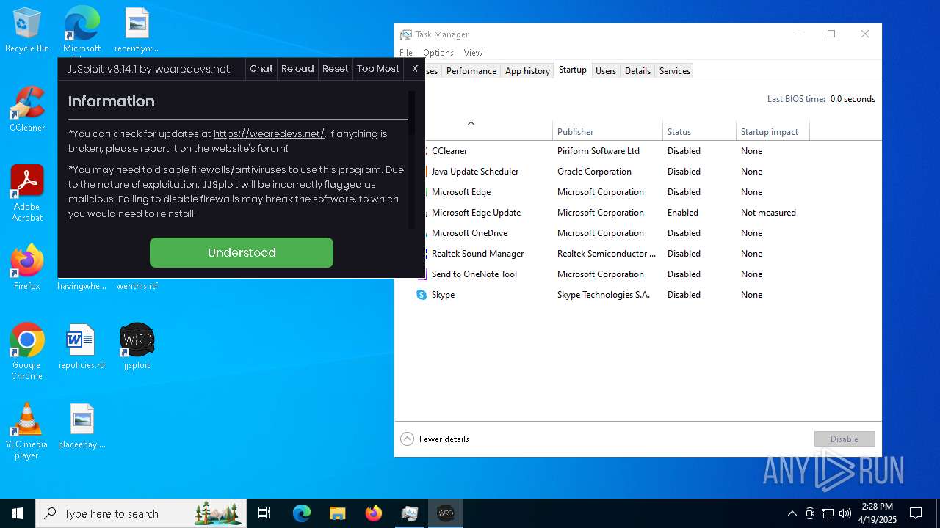
Task: Launch Firefox from the taskbar
Action: [x=373, y=513]
